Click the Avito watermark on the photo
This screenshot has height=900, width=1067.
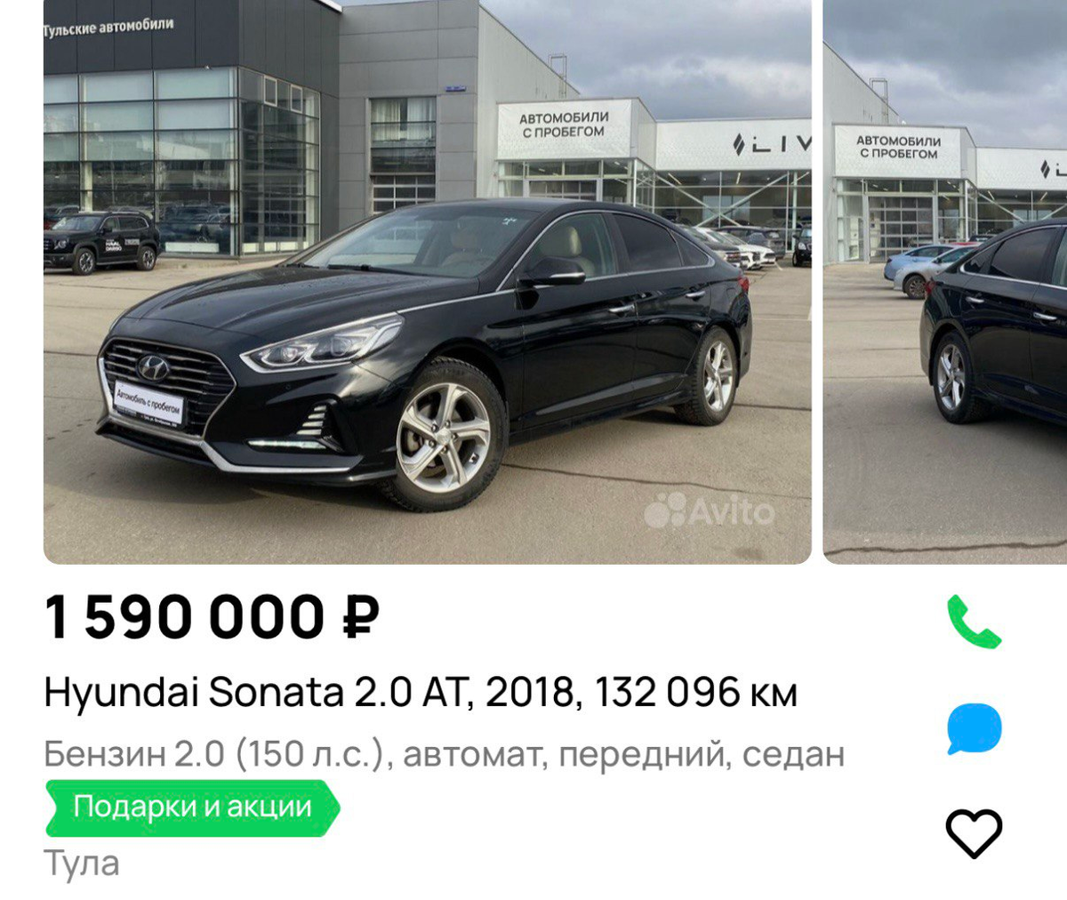click(709, 510)
